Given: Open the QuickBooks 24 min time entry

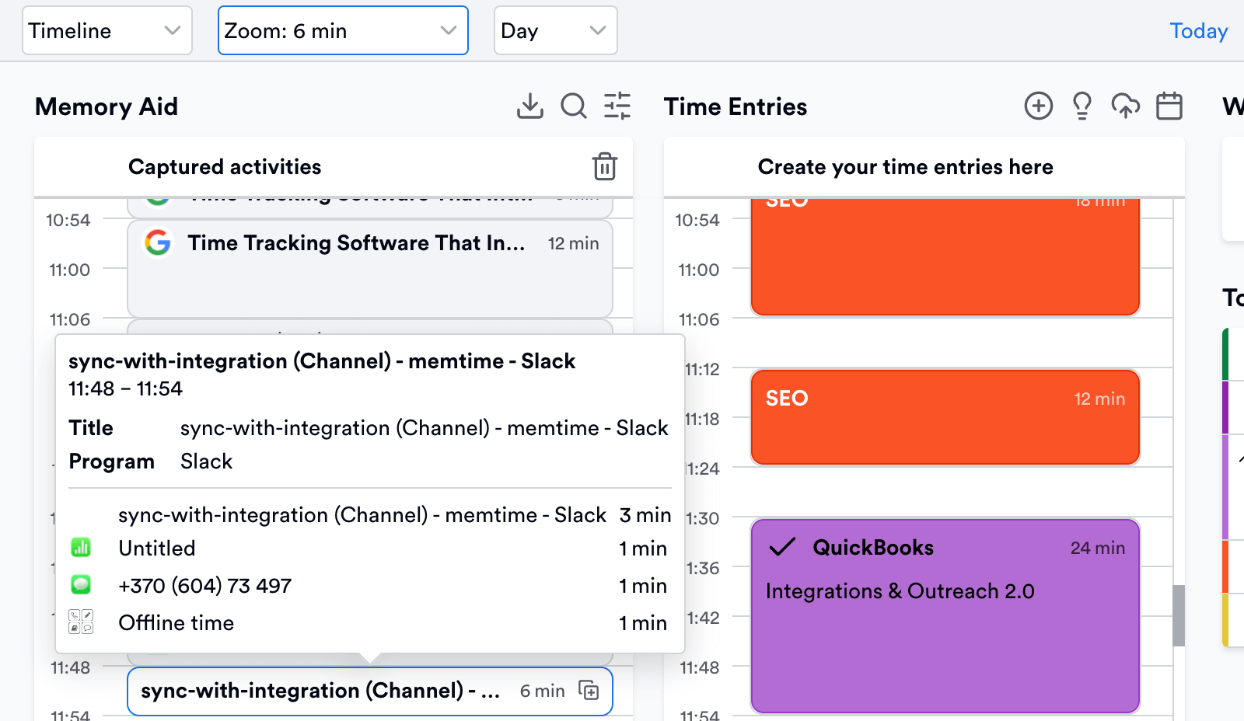Looking at the screenshot, I should click(945, 615).
